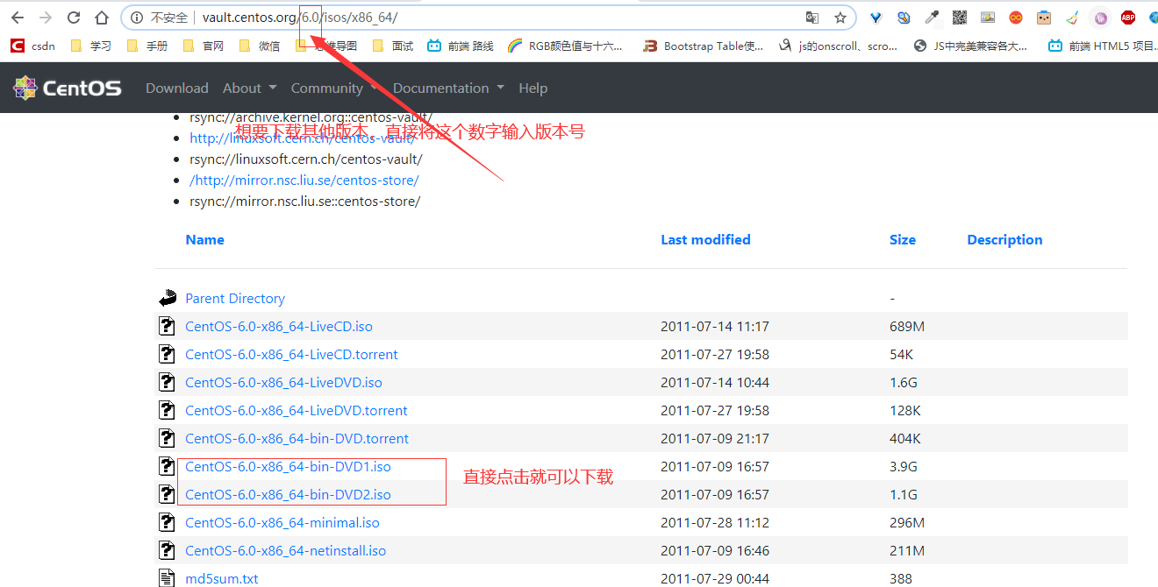
Task: Open the image downloader extension icon
Action: pos(988,18)
